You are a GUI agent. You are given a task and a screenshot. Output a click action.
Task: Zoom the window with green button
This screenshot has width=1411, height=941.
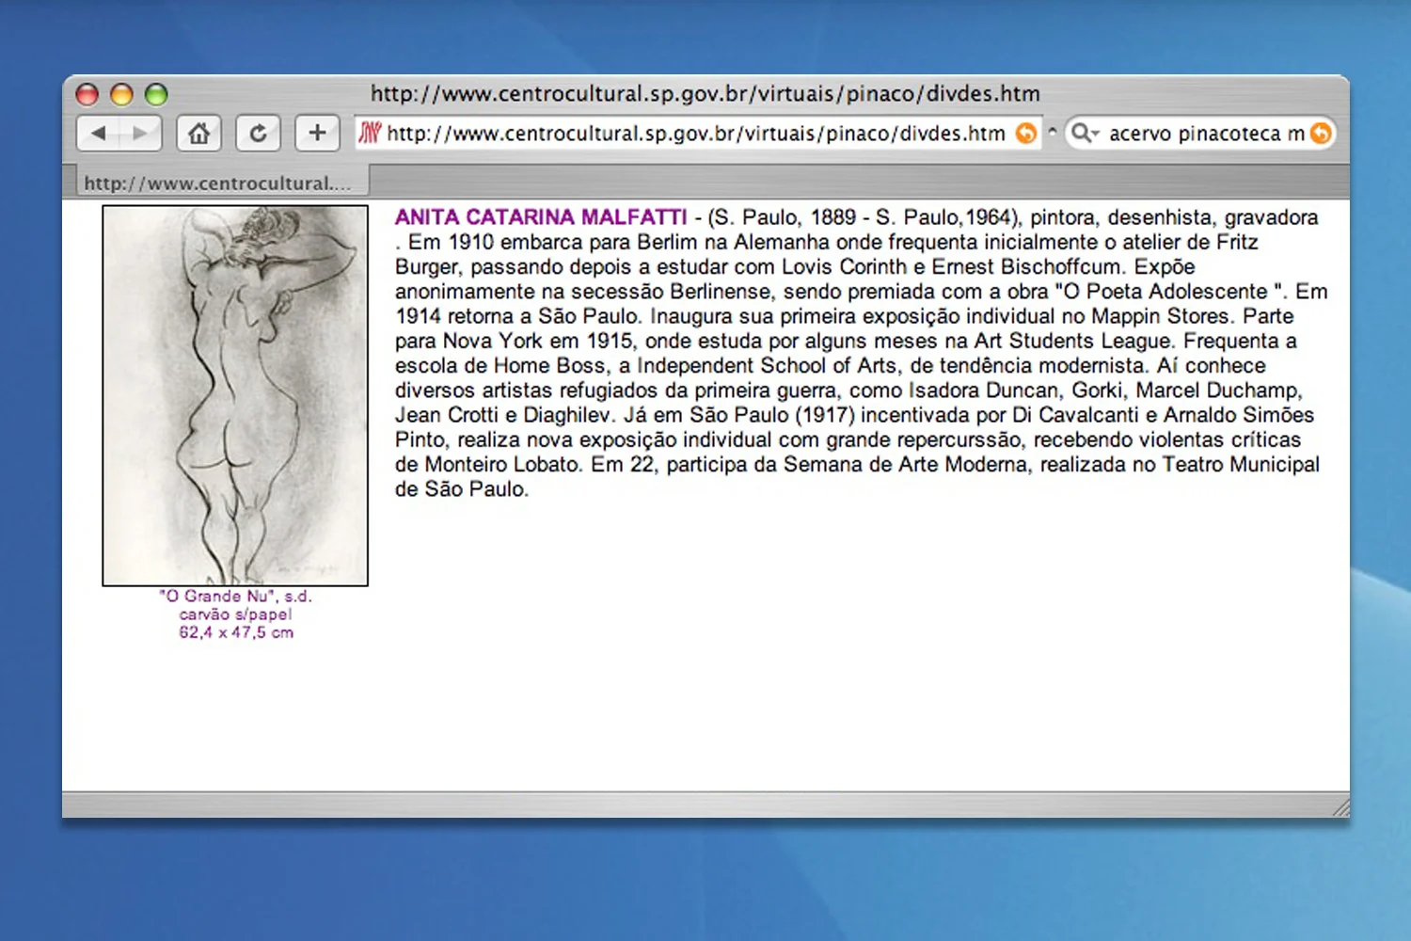coord(156,94)
